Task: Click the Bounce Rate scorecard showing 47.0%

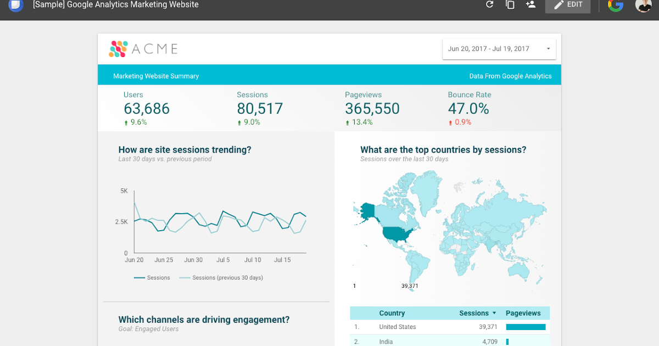Action: [x=468, y=108]
